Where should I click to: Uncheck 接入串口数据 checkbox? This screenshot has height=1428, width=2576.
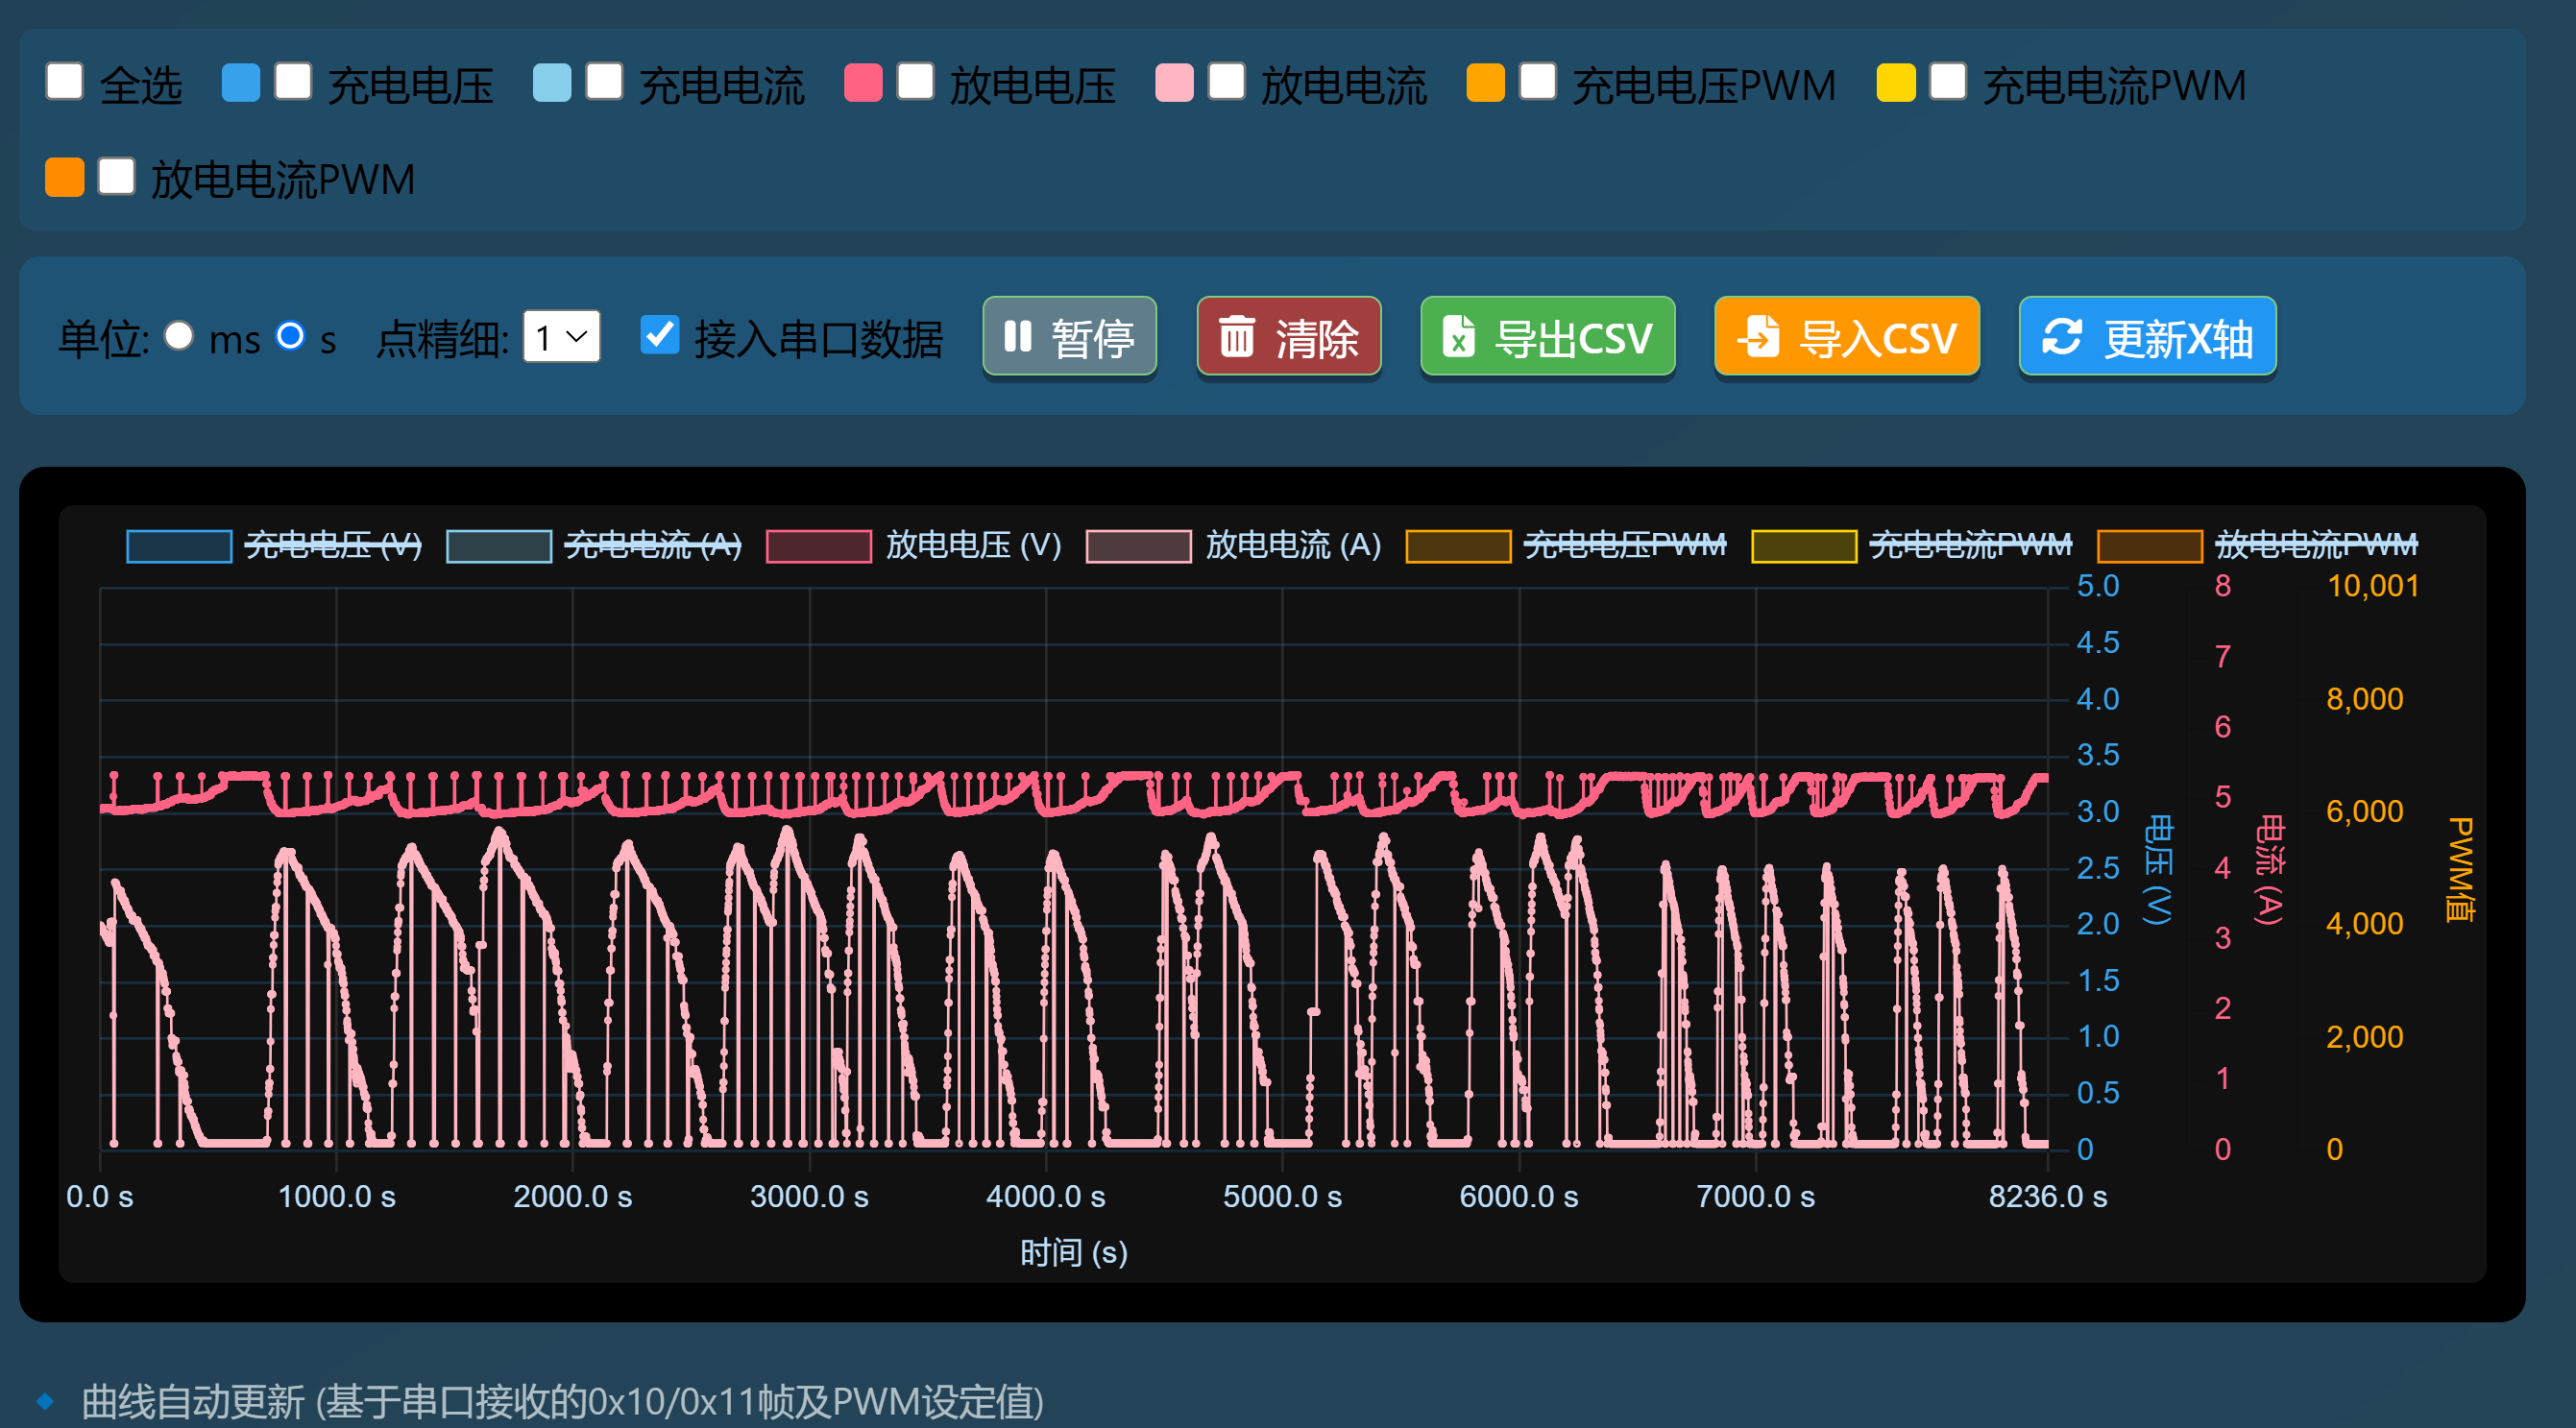point(660,335)
